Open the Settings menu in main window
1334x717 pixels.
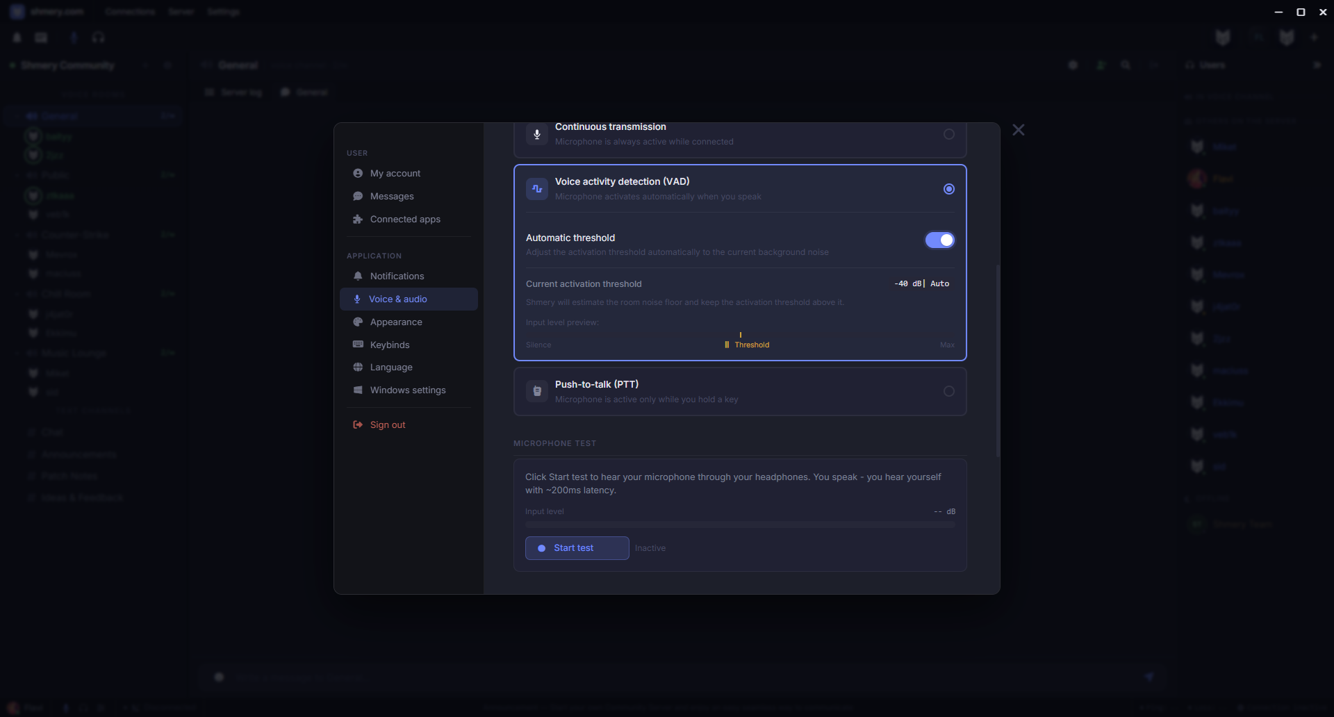223,12
